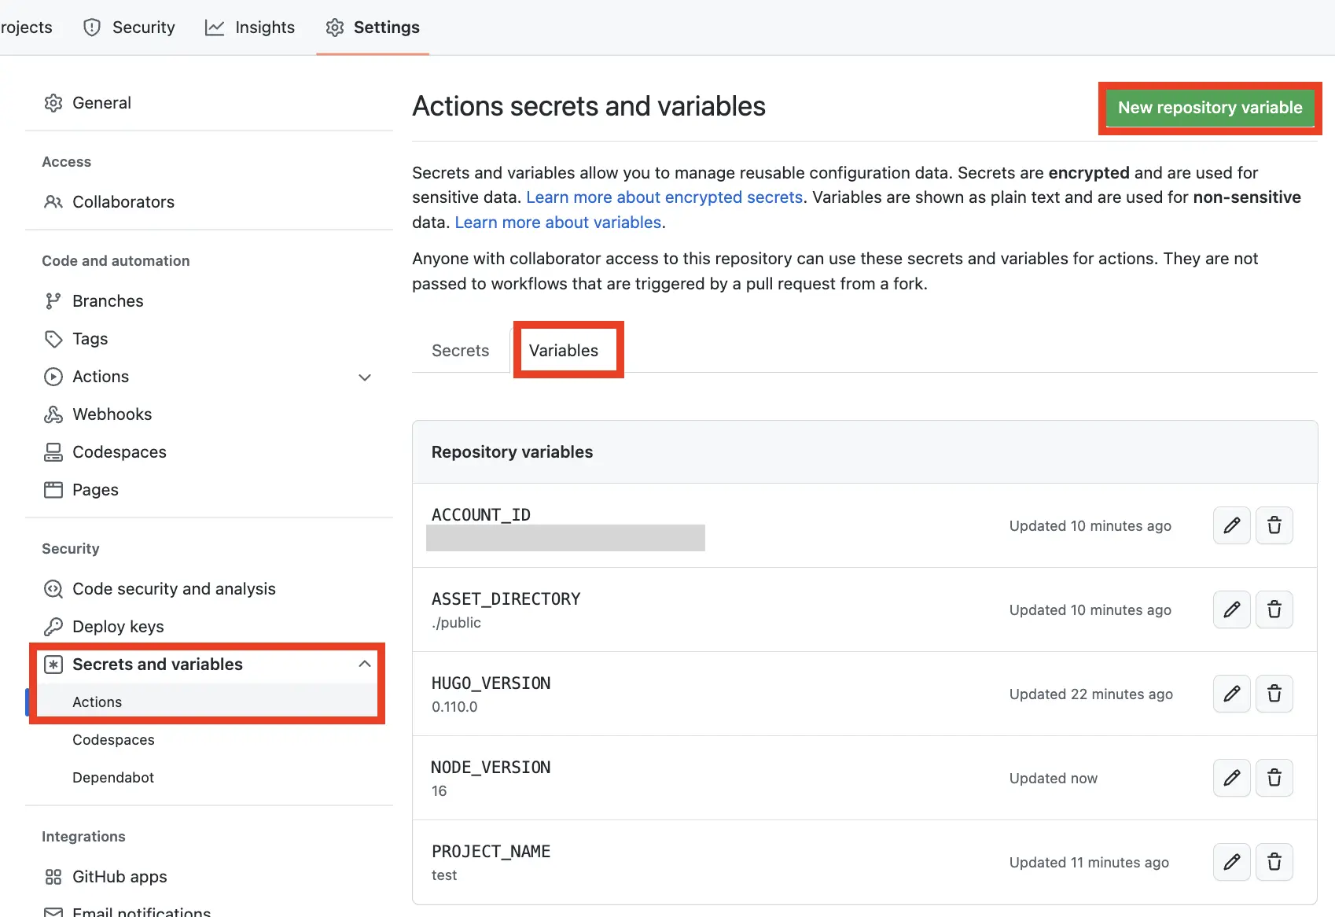
Task: Open the Pages settings
Action: point(94,489)
